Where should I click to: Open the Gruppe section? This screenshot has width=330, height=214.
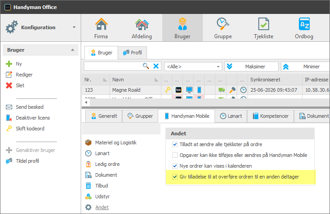click(223, 28)
